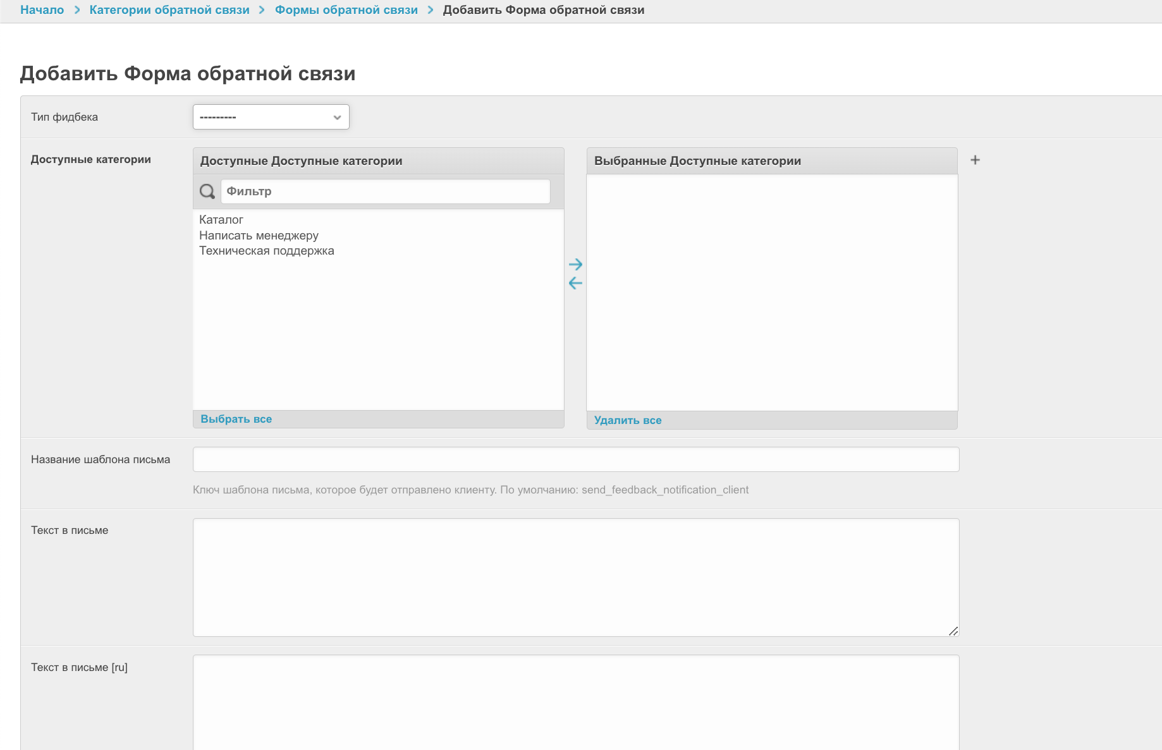This screenshot has height=750, width=1162.
Task: Select Каталог in available categories
Action: pyautogui.click(x=221, y=220)
